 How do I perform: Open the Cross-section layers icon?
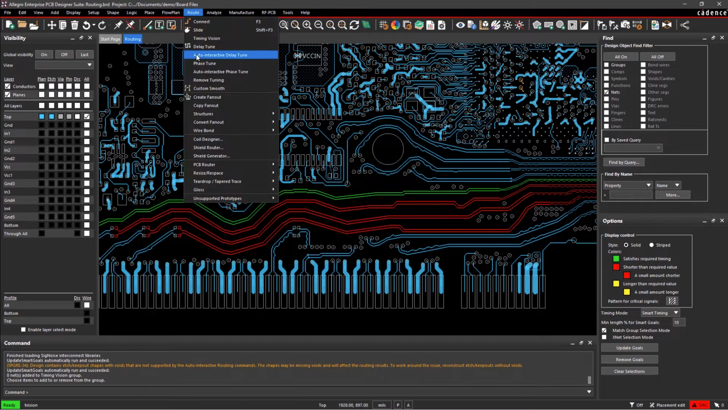point(419,25)
